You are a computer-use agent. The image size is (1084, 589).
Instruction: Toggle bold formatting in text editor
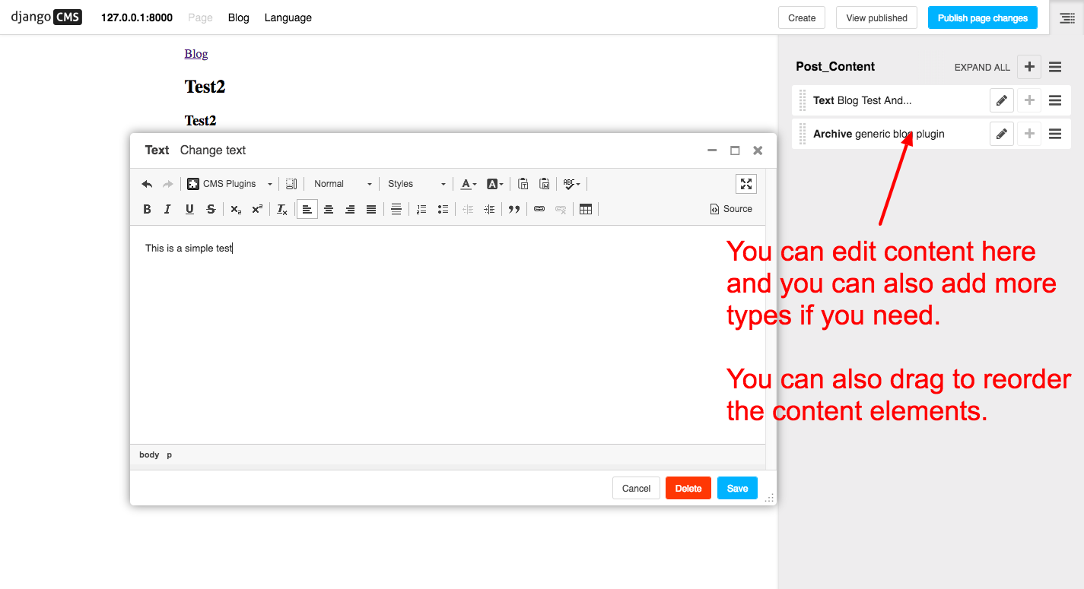coord(148,209)
